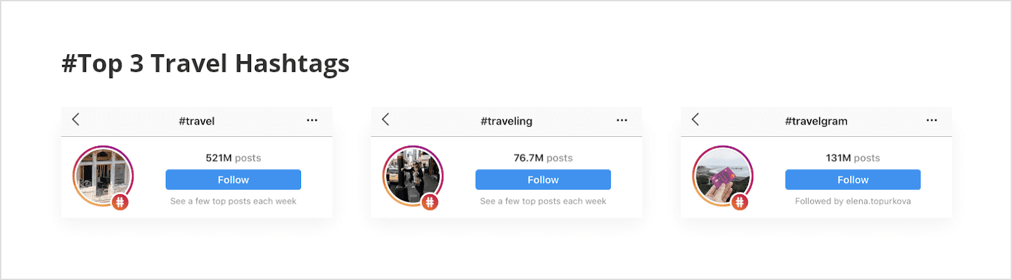Follow the #travelgram hashtag
The image size is (1012, 280).
coord(853,180)
